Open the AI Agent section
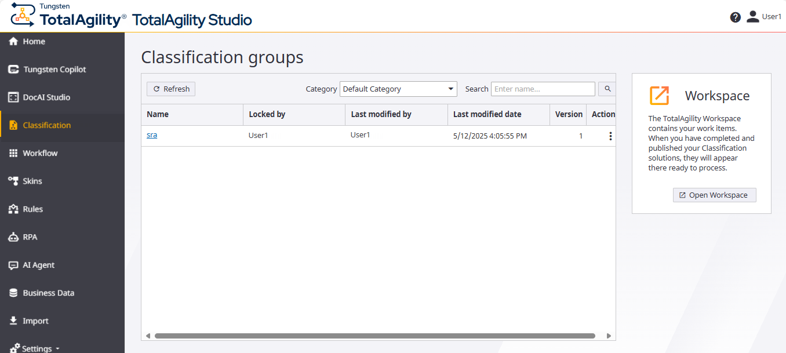This screenshot has height=353, width=786. (x=37, y=265)
